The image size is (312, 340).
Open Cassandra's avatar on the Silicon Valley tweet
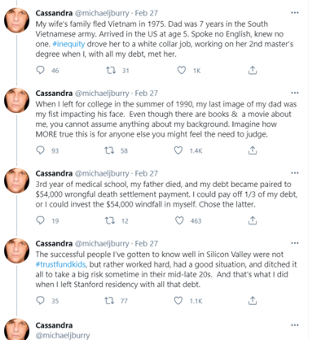16,251
